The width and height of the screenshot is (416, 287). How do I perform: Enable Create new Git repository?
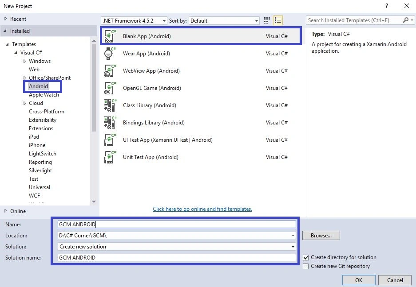tap(305, 266)
